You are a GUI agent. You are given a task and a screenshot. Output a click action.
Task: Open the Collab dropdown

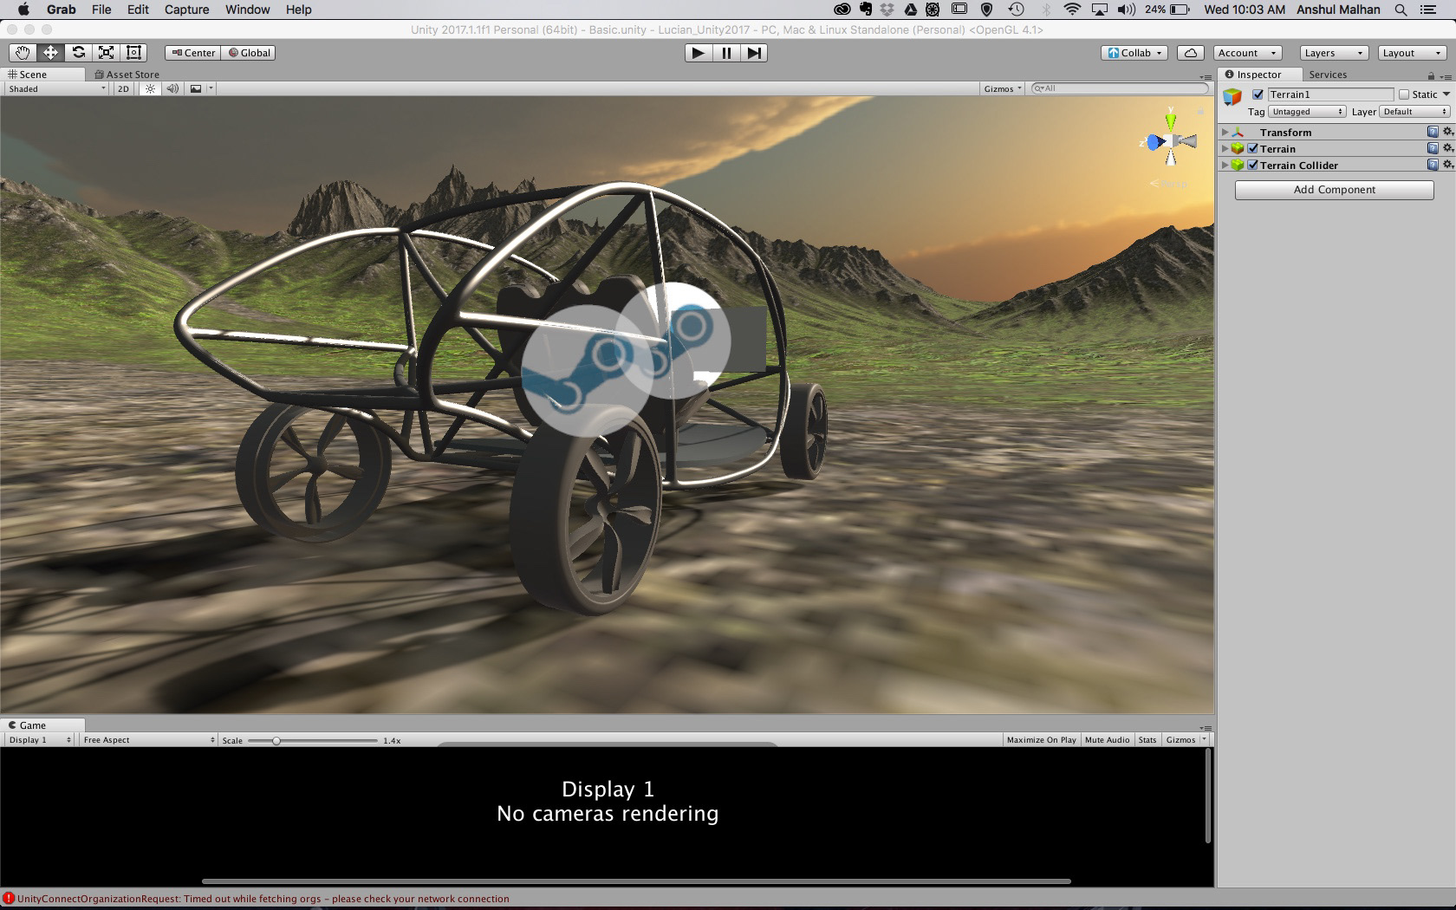point(1134,53)
